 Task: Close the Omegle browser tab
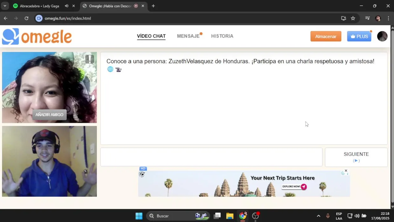tap(143, 6)
